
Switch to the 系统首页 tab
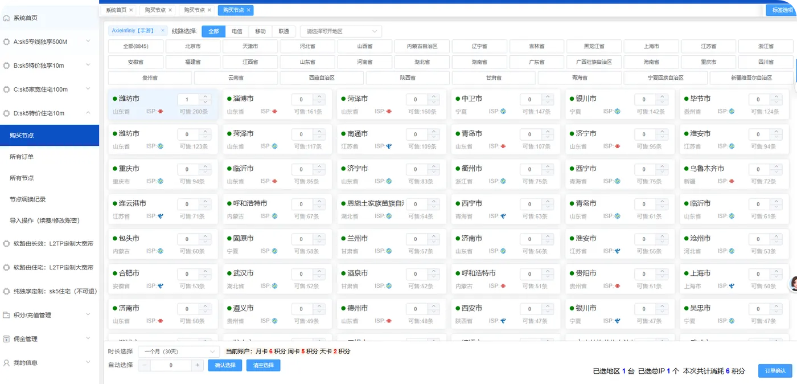tap(116, 10)
